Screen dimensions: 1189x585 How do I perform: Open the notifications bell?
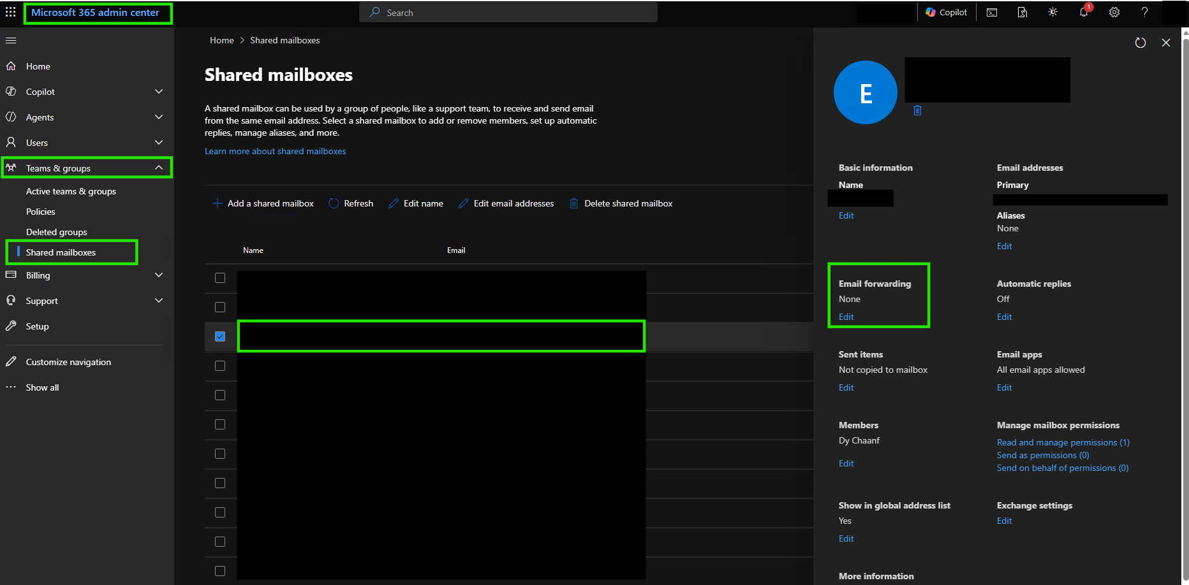(1084, 12)
